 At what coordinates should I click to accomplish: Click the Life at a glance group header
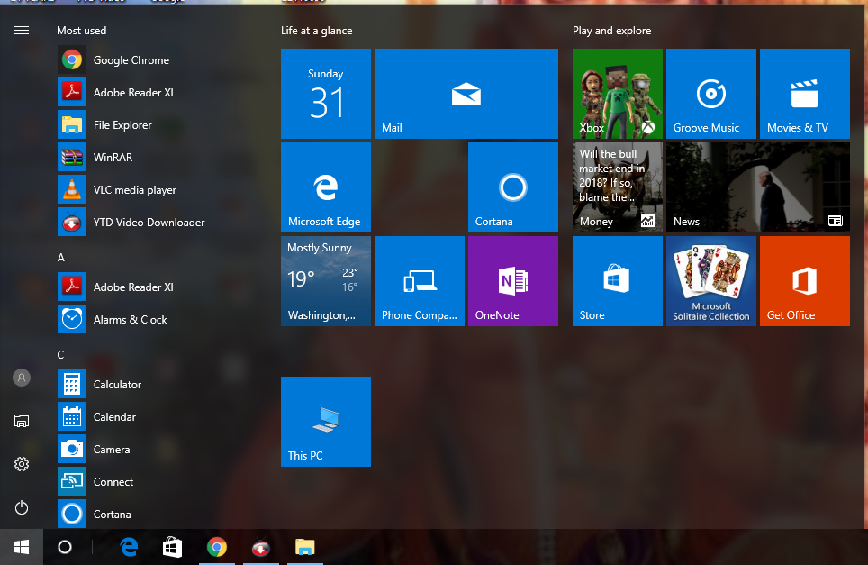tap(316, 31)
